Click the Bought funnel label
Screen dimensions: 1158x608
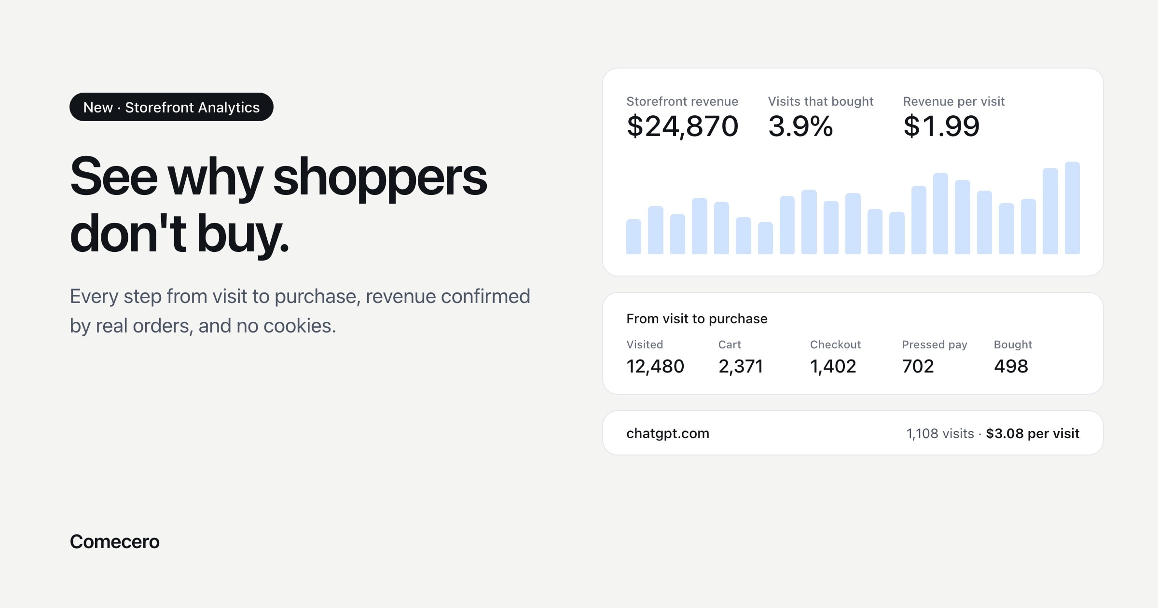click(x=1013, y=345)
